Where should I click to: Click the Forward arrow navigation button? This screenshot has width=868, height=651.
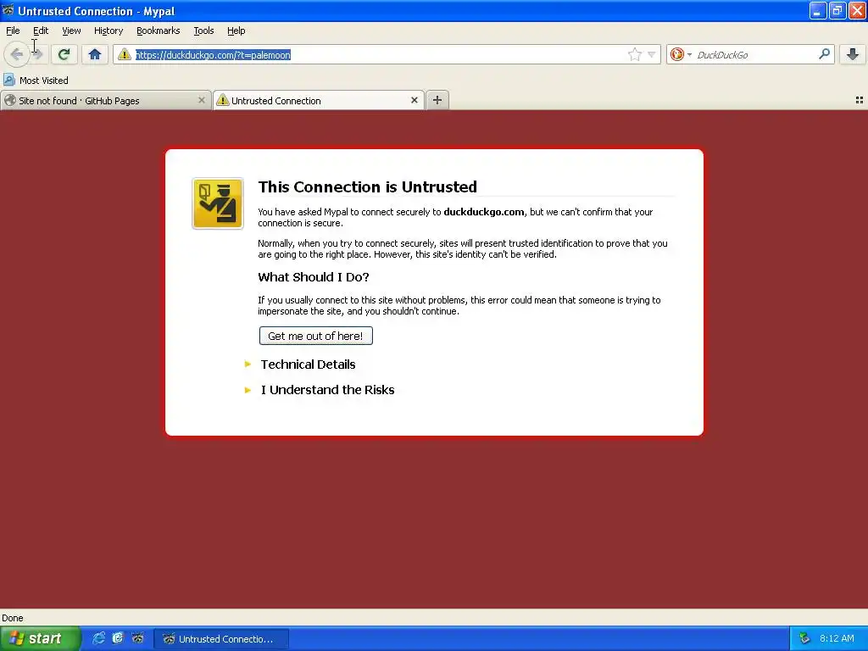click(38, 54)
